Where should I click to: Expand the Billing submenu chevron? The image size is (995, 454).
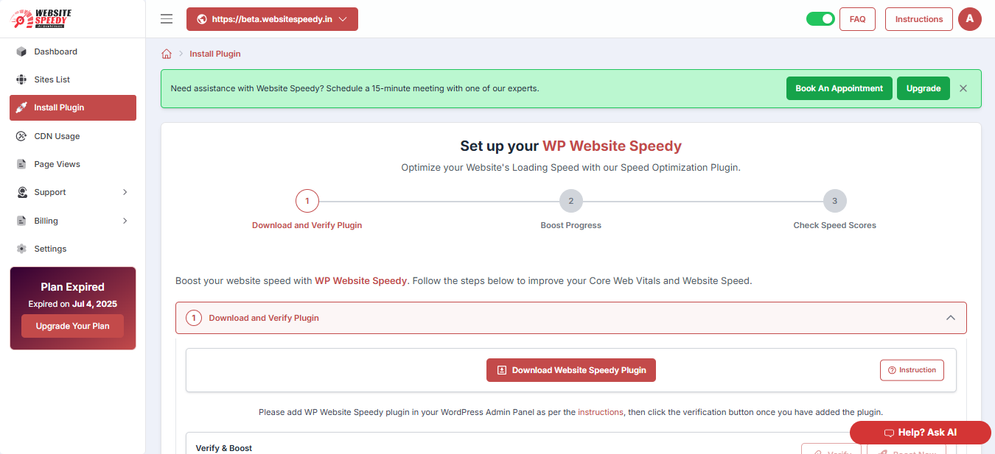click(125, 221)
